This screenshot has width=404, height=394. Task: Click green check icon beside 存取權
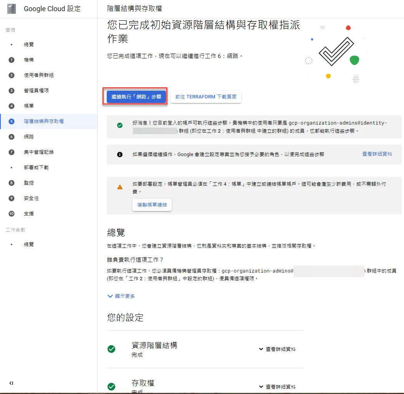(111, 387)
